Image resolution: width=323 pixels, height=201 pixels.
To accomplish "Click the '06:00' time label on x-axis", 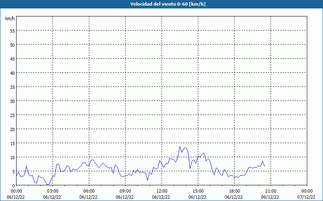I will point(89,191).
